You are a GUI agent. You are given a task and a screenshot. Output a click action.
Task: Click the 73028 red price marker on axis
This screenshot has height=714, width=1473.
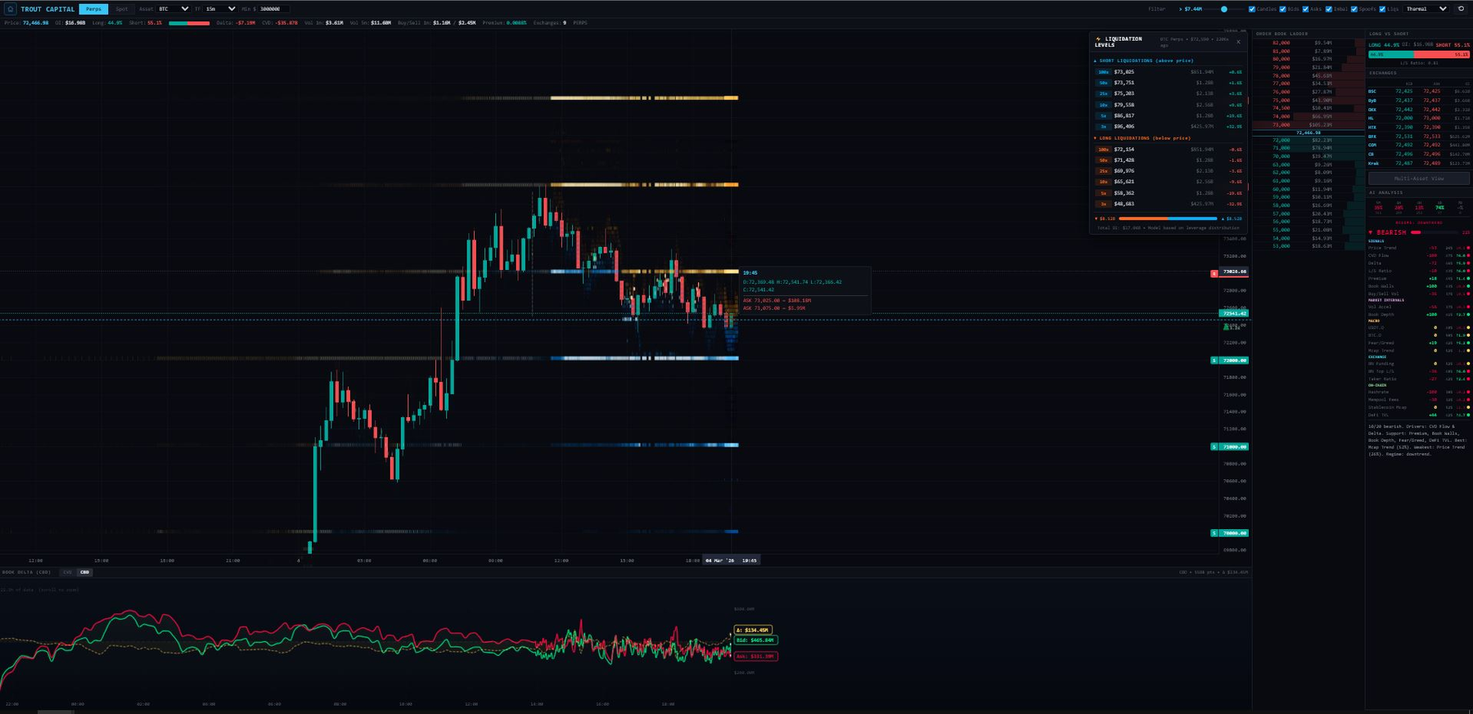coord(1233,272)
